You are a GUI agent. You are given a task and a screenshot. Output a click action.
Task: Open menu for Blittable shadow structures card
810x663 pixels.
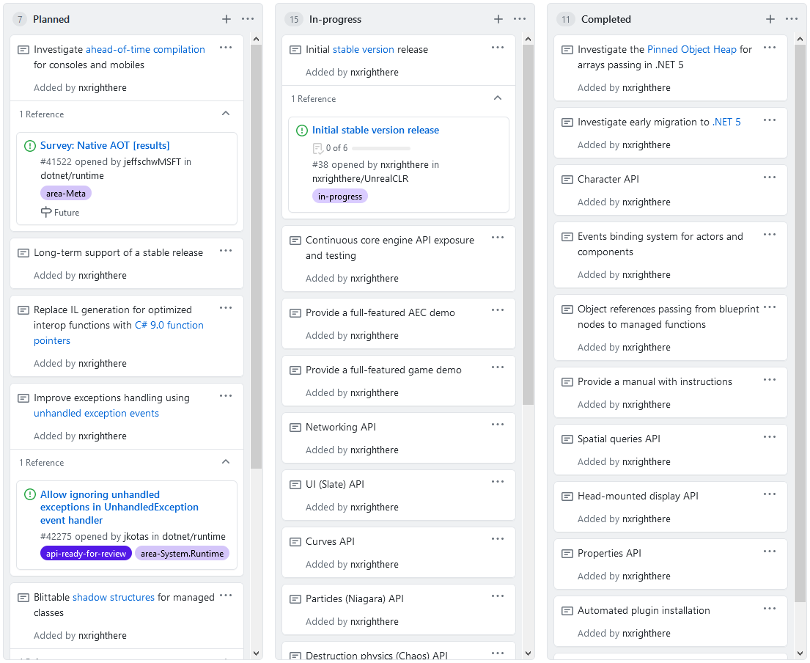(x=226, y=596)
